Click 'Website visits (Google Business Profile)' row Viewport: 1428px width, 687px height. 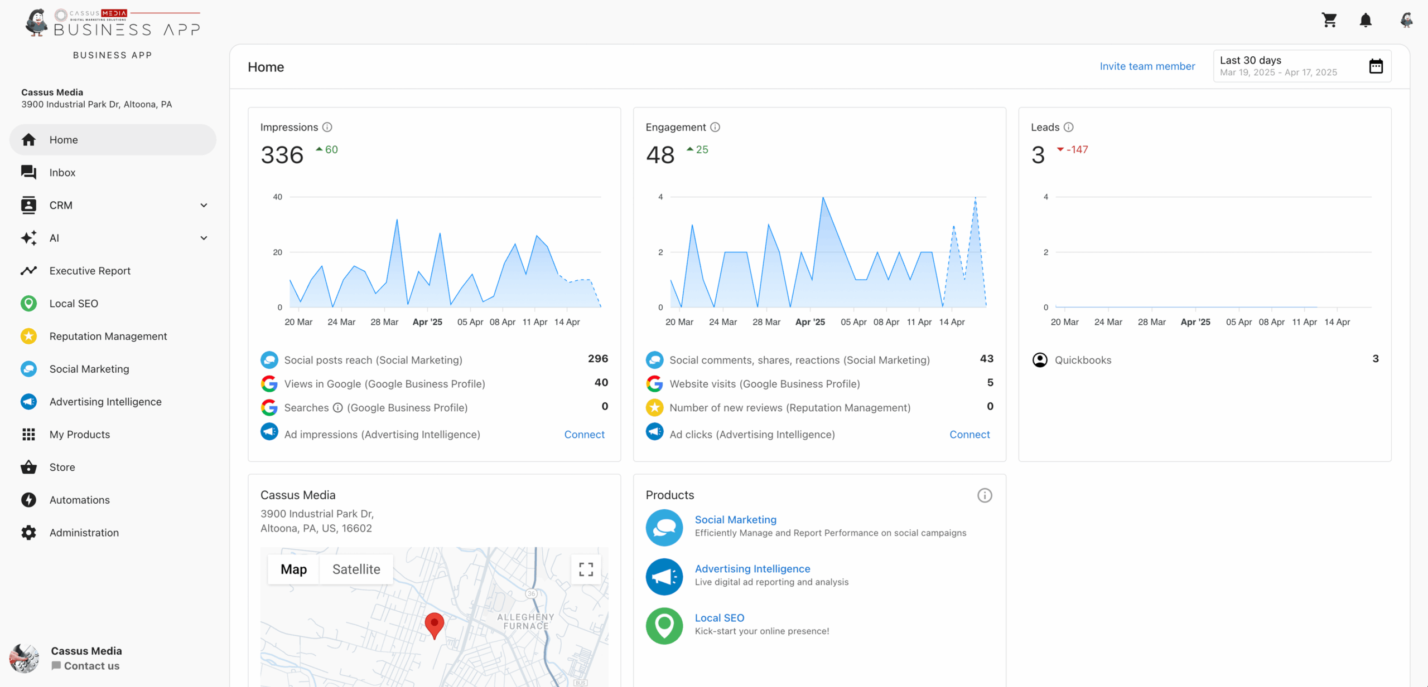[819, 384]
